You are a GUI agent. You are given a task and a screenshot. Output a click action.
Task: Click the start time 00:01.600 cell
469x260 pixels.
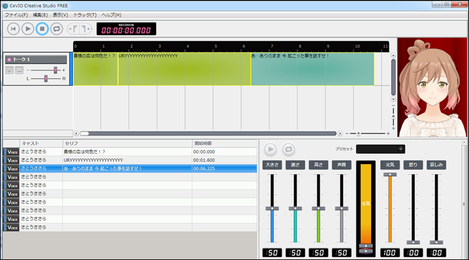225,160
